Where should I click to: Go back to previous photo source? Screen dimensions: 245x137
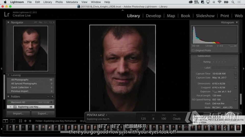(25, 121)
